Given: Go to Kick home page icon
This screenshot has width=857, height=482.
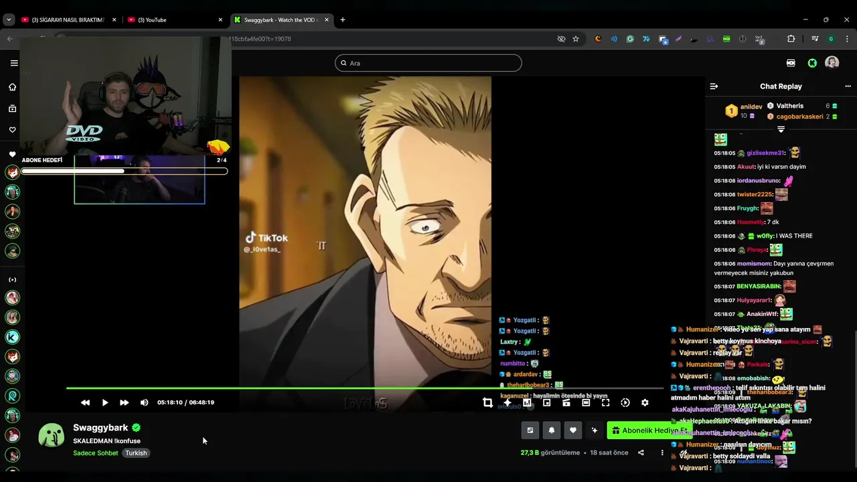Looking at the screenshot, I should [12, 87].
